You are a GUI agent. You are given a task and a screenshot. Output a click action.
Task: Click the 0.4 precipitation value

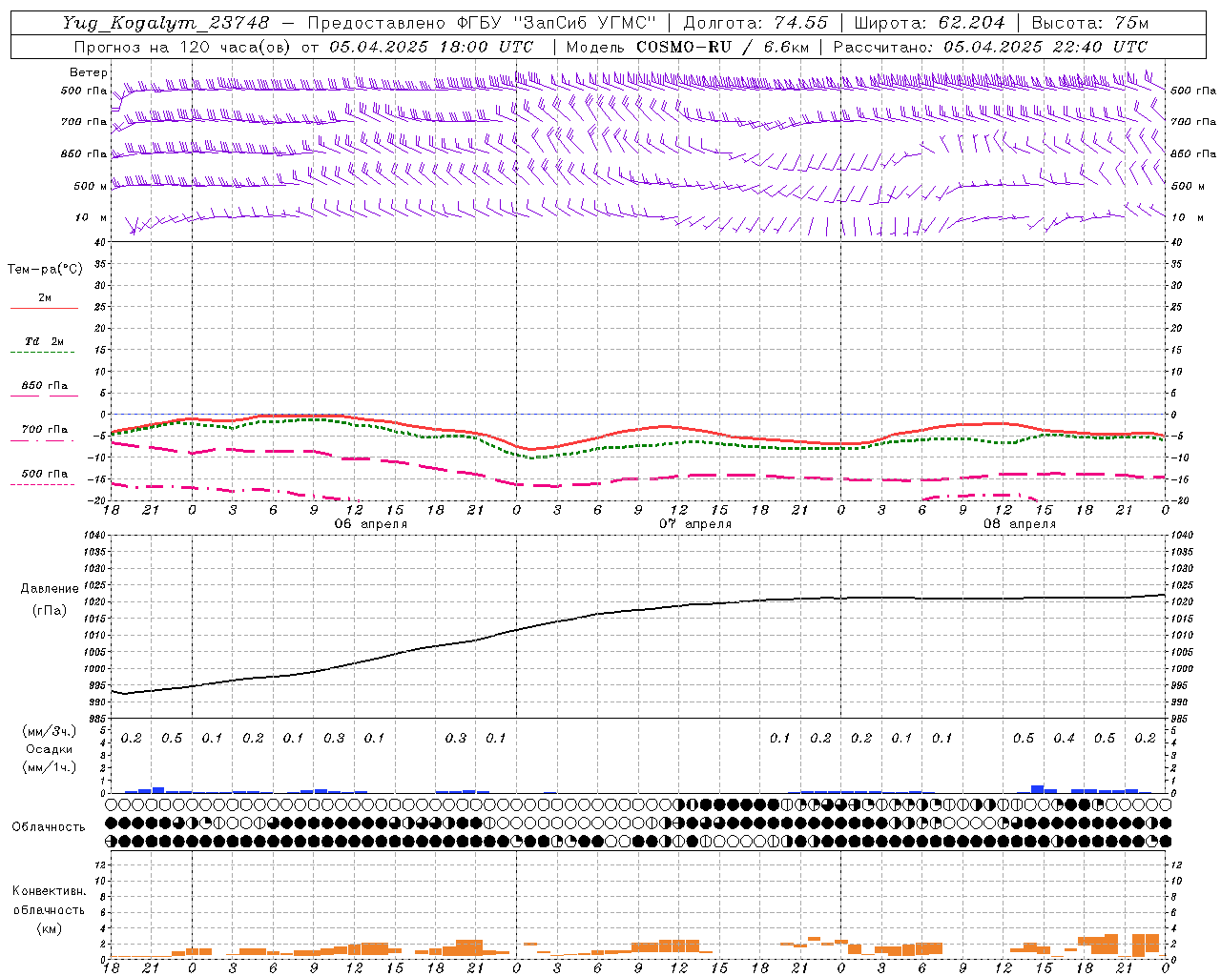coord(1064,739)
